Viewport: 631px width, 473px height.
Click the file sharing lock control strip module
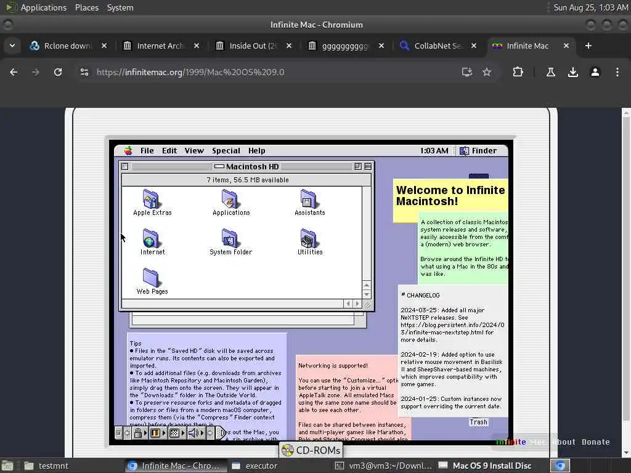(138, 433)
